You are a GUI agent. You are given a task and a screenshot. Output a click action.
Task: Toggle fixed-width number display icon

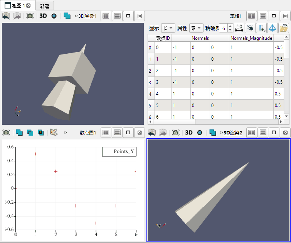[x=239, y=28]
